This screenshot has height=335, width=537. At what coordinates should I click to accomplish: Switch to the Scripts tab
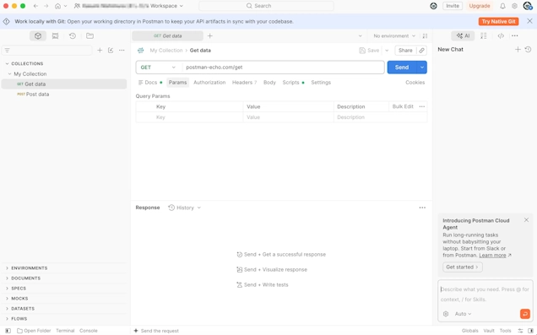pyautogui.click(x=293, y=83)
